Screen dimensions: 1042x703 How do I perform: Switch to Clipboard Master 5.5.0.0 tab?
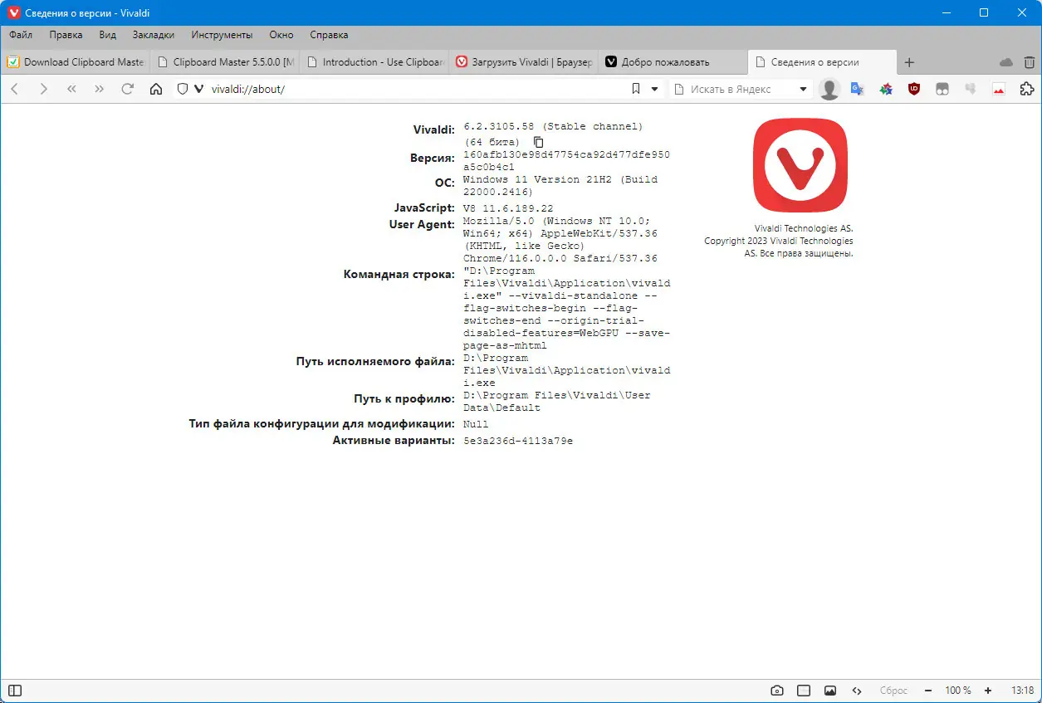(225, 62)
